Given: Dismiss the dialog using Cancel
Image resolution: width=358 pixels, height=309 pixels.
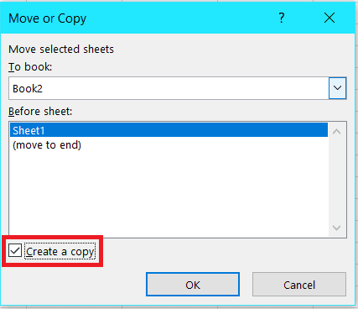Looking at the screenshot, I should tap(299, 284).
